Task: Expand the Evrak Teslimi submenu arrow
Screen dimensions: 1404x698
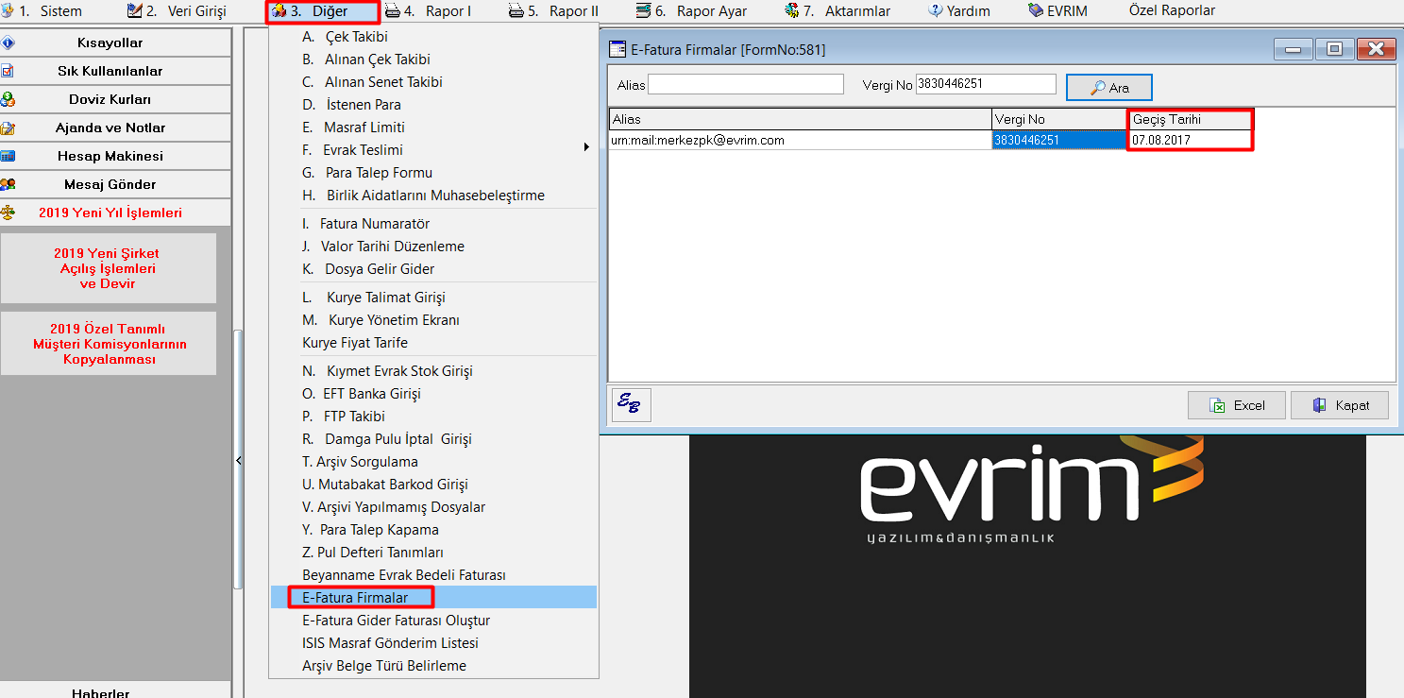Action: 587,149
